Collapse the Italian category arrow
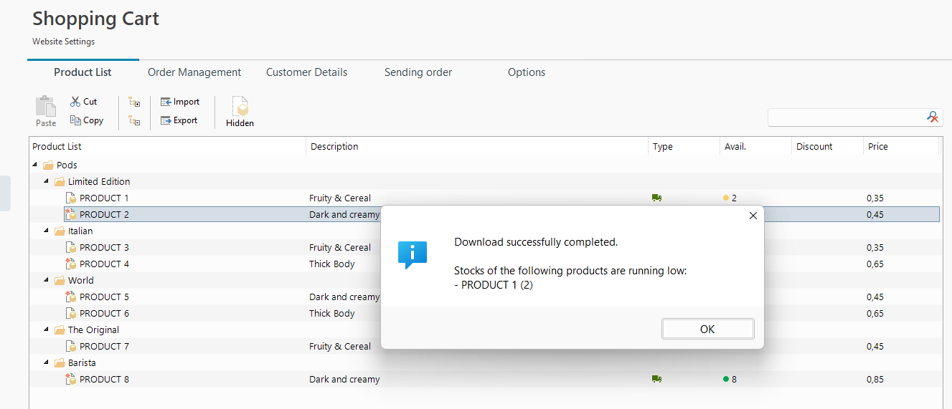This screenshot has width=952, height=409. click(47, 231)
